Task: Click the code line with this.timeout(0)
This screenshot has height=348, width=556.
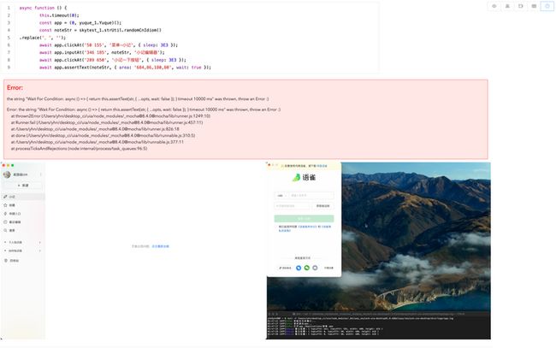Action: pyautogui.click(x=59, y=15)
